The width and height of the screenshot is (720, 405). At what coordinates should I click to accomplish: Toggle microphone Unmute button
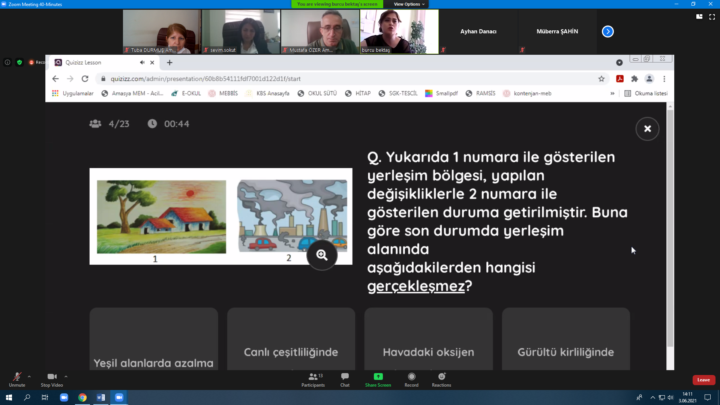[x=17, y=379]
